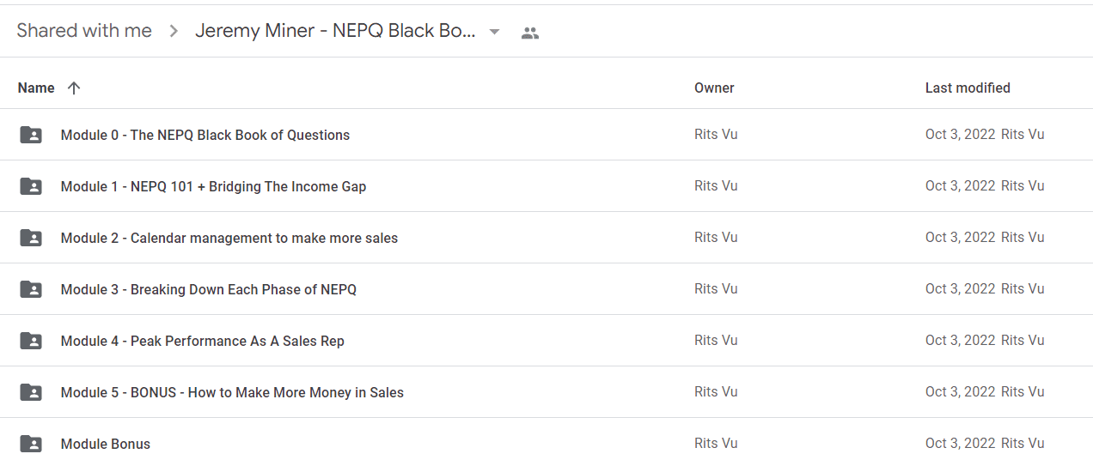The height and width of the screenshot is (466, 1093).
Task: Select Module 5 - BONUS How to Make More Money
Action: click(x=546, y=392)
